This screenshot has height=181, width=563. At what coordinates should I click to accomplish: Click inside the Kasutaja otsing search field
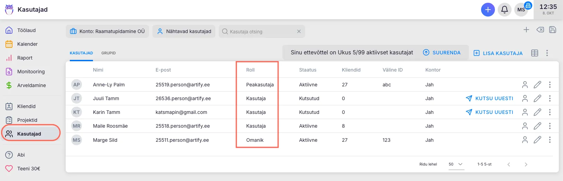259,31
